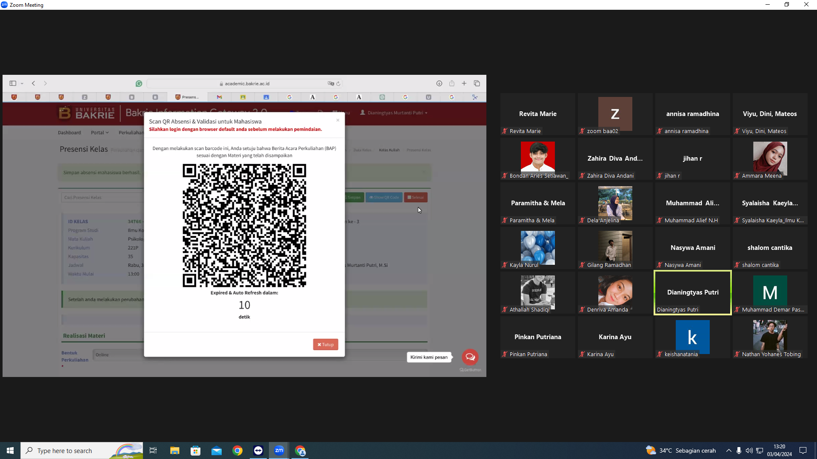Select Kayla Nurul's balloon picture tile
The image size is (817, 459).
(538, 248)
